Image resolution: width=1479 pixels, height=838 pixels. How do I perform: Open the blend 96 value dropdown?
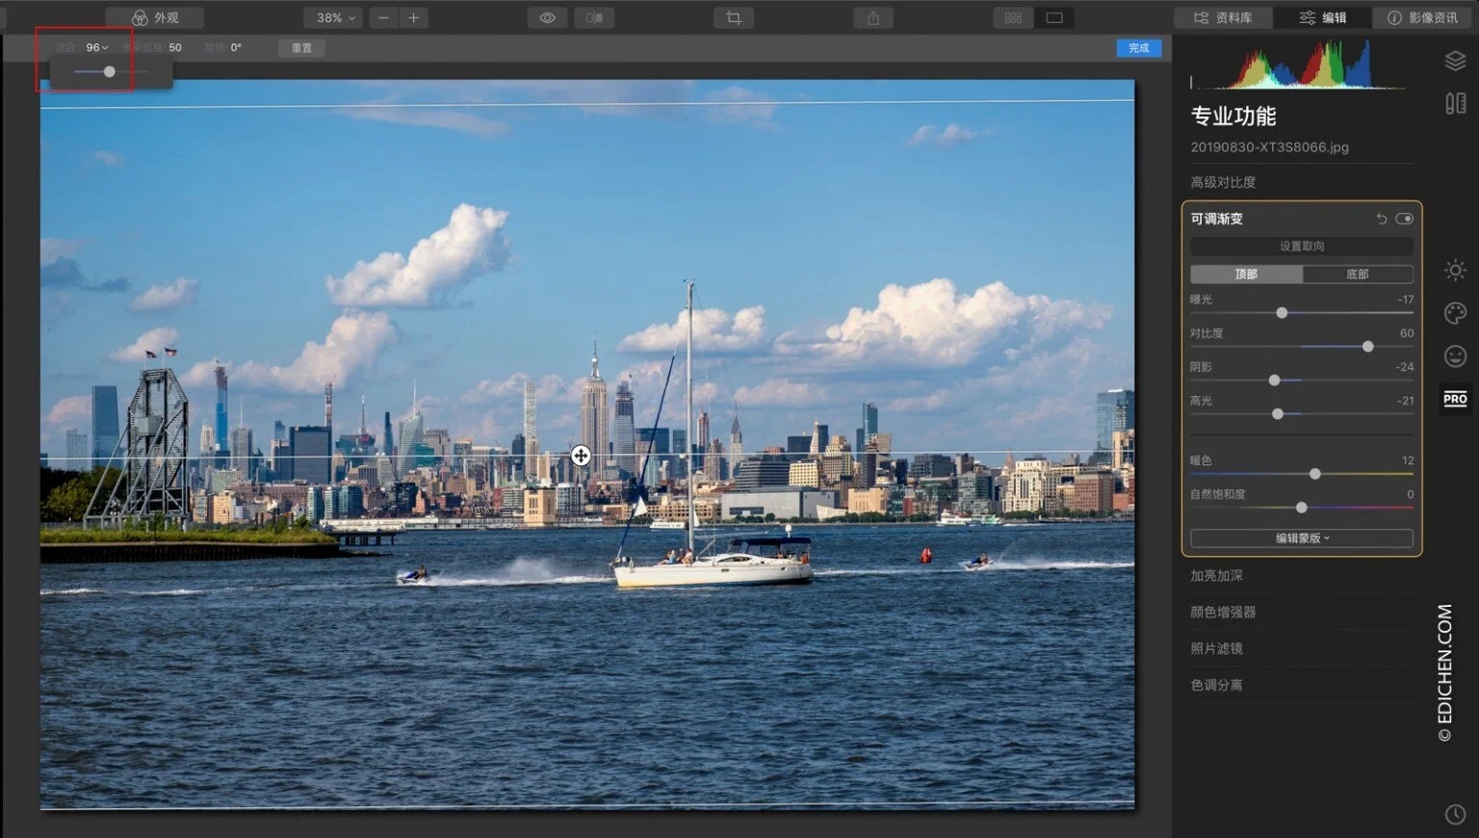coord(97,47)
